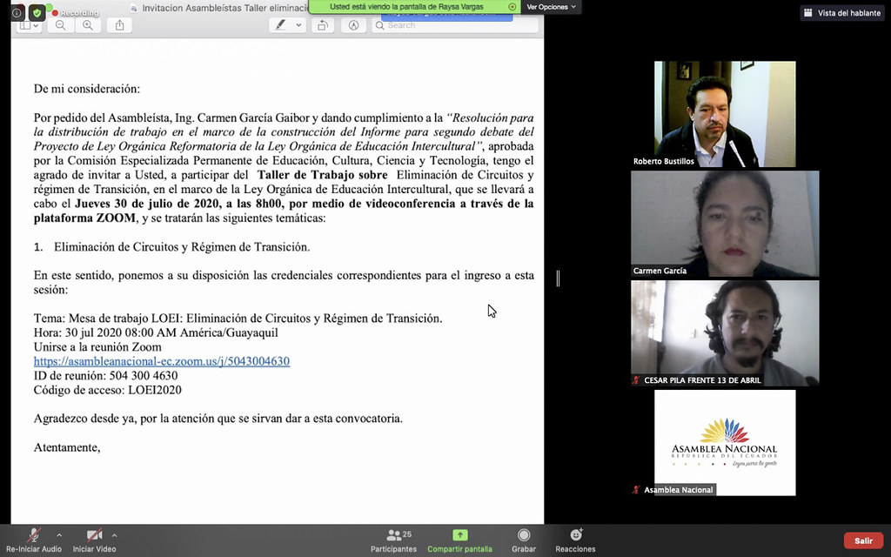Switch layout using Vista del hablante
Image resolution: width=891 pixels, height=557 pixels.
click(843, 13)
